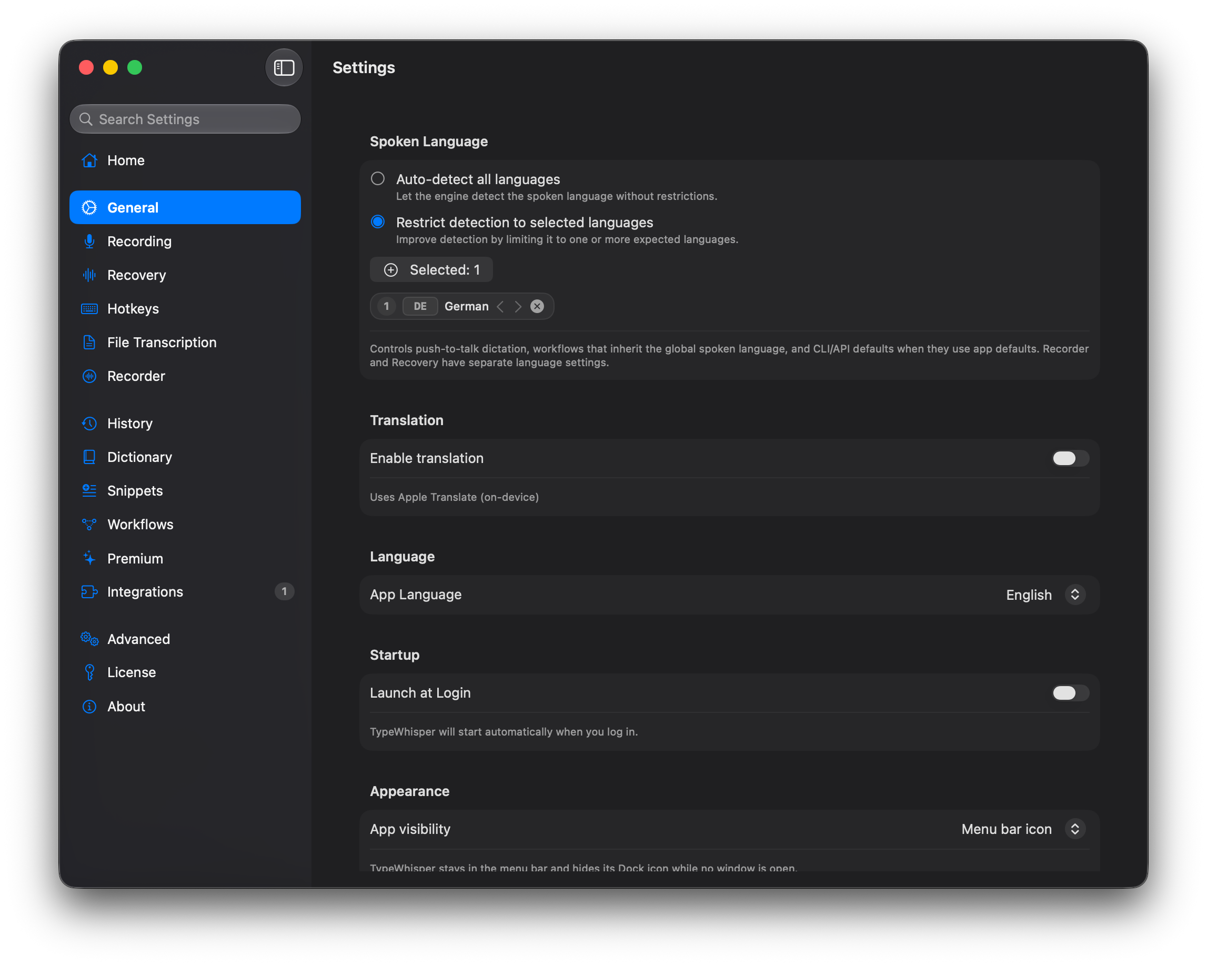The width and height of the screenshot is (1207, 966).
Task: Switch to the Dictionary section
Action: (x=185, y=457)
